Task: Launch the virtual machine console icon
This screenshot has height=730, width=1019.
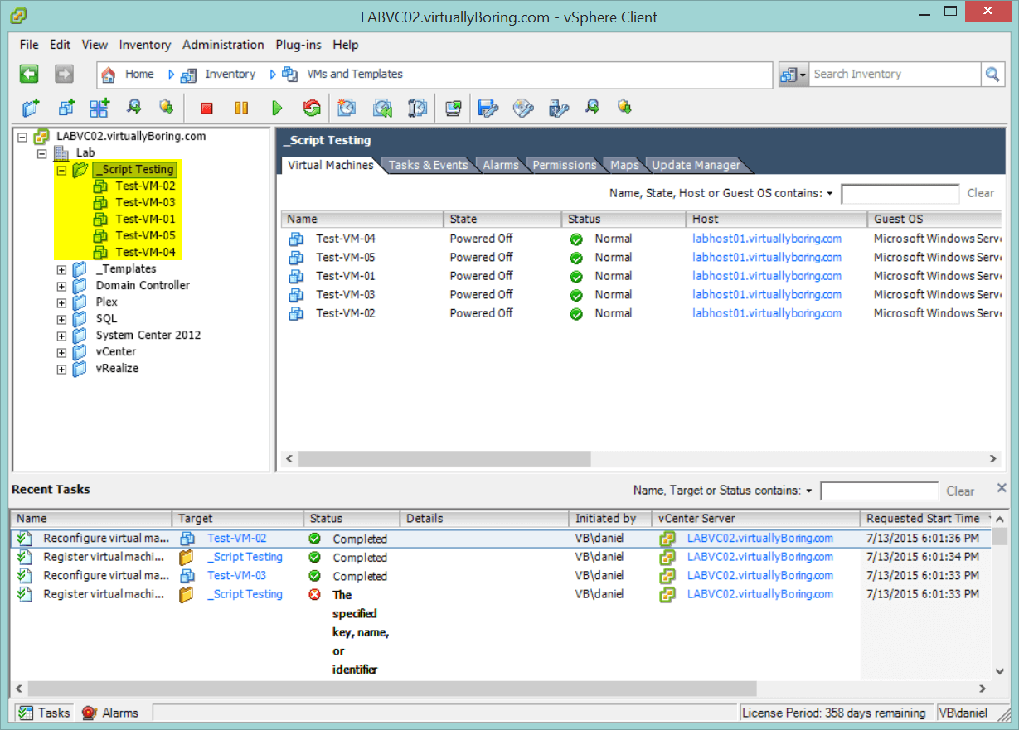Action: [453, 108]
